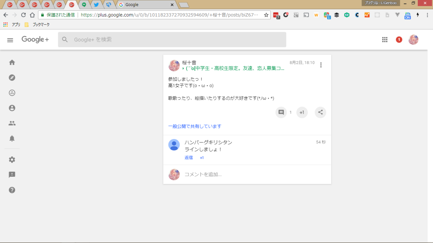The width and height of the screenshot is (433, 243).
Task: Click the 返信 reply link
Action: coord(188,158)
